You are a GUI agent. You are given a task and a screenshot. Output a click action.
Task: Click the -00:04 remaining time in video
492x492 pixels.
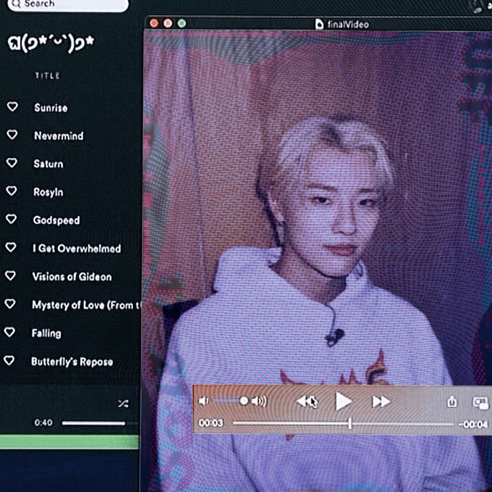(473, 424)
